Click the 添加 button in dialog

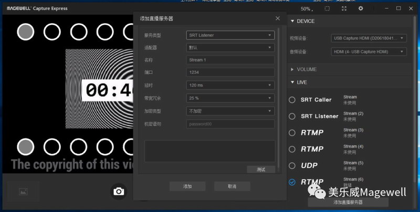click(187, 186)
